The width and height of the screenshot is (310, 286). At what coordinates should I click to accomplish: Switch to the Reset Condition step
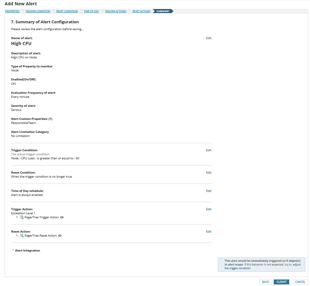pos(67,11)
